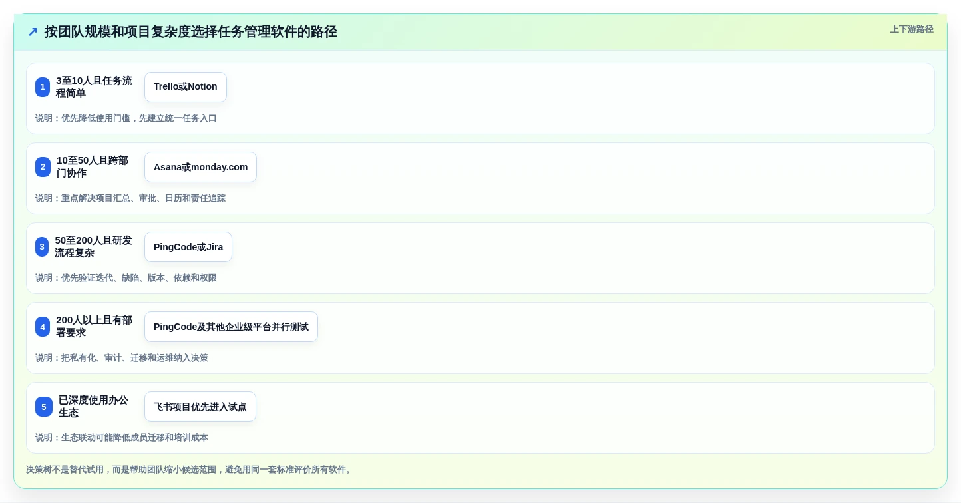Select PingCode及其他企业级平台并行测试 chip
961x503 pixels.
[231, 327]
